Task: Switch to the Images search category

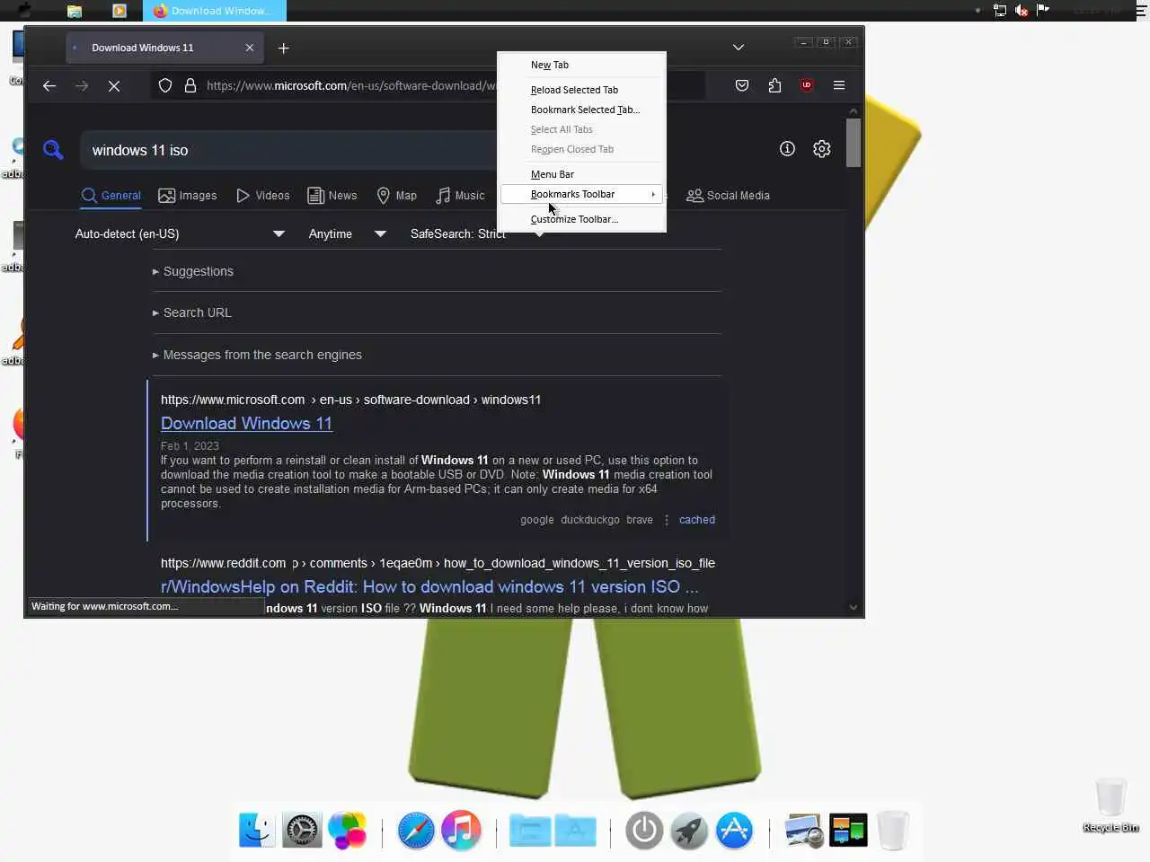Action: point(188,195)
